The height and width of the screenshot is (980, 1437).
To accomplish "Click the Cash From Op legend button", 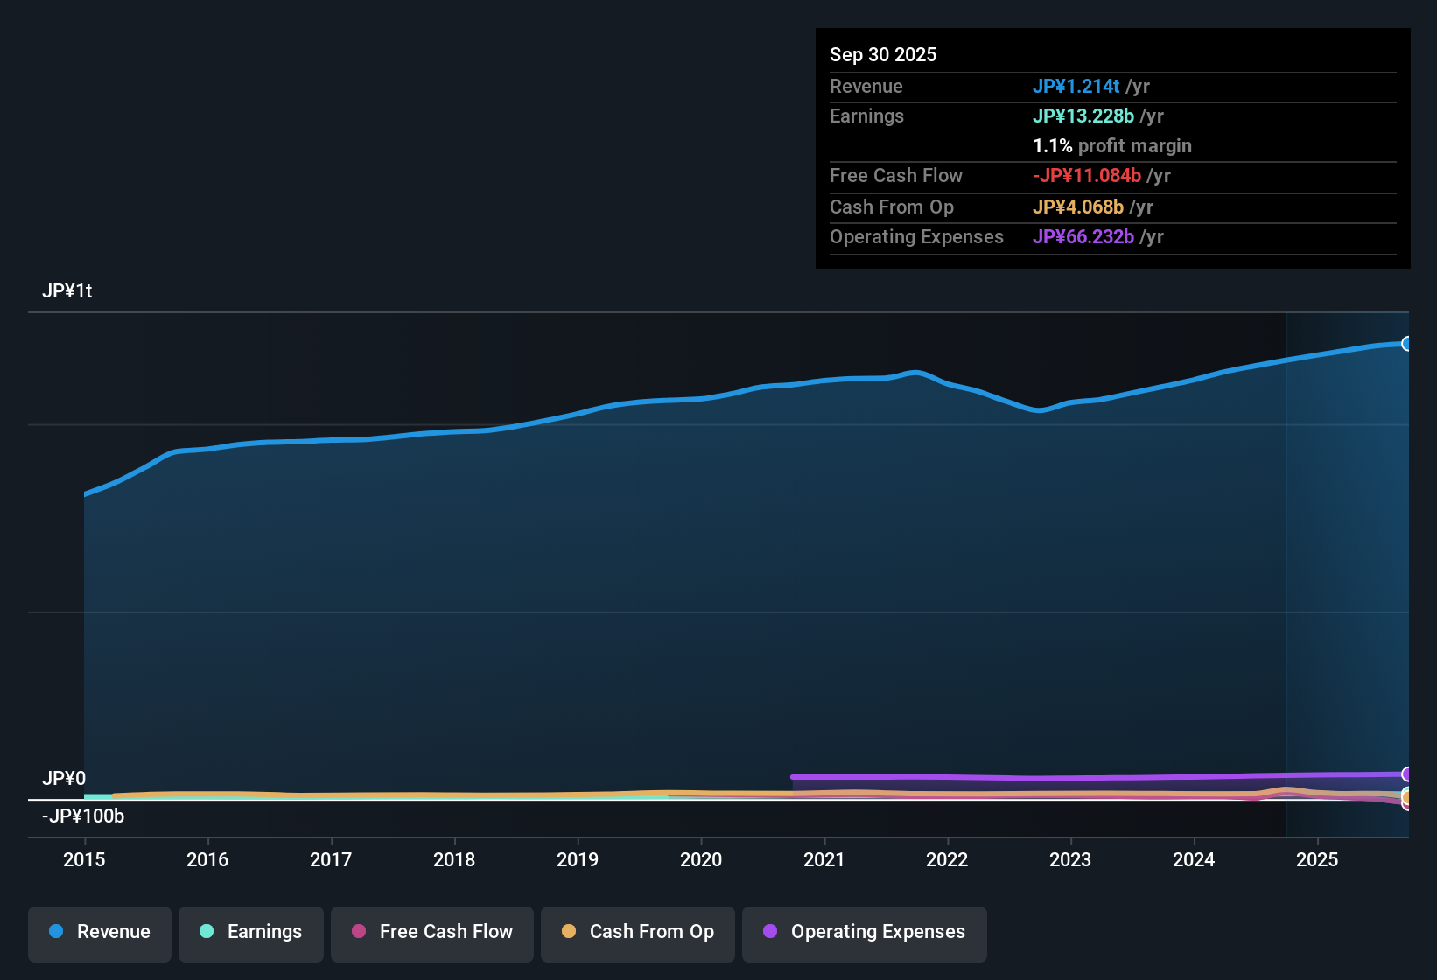I will 637,933.
